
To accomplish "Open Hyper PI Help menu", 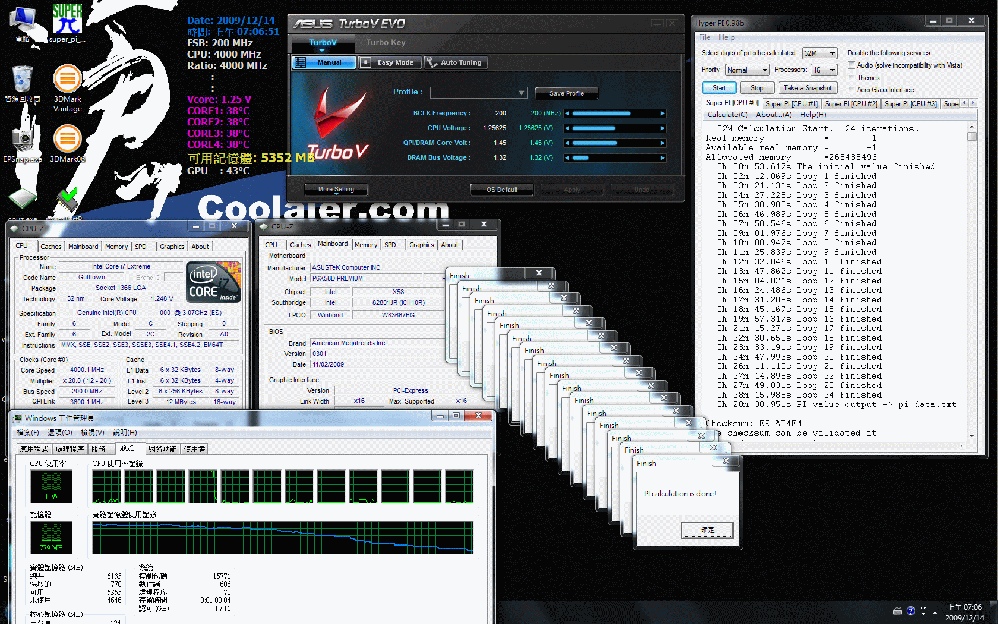I will click(727, 37).
